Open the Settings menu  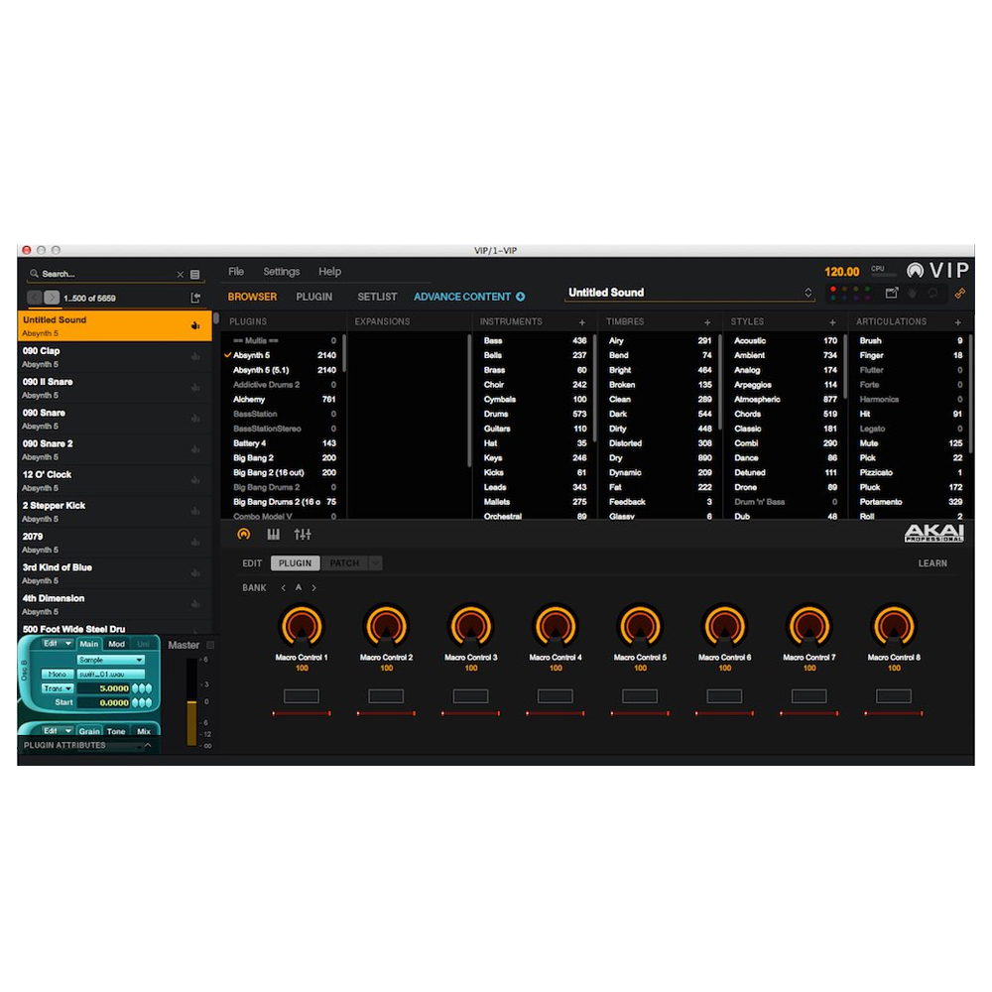coord(282,272)
